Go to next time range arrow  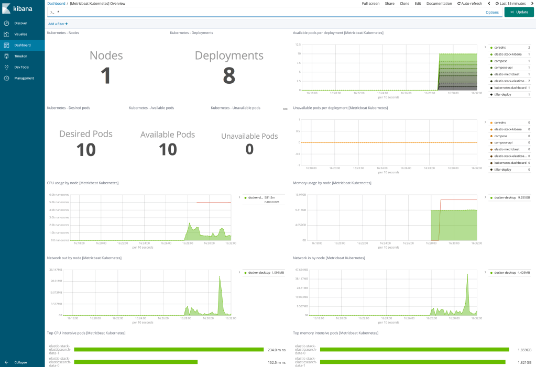(532, 4)
